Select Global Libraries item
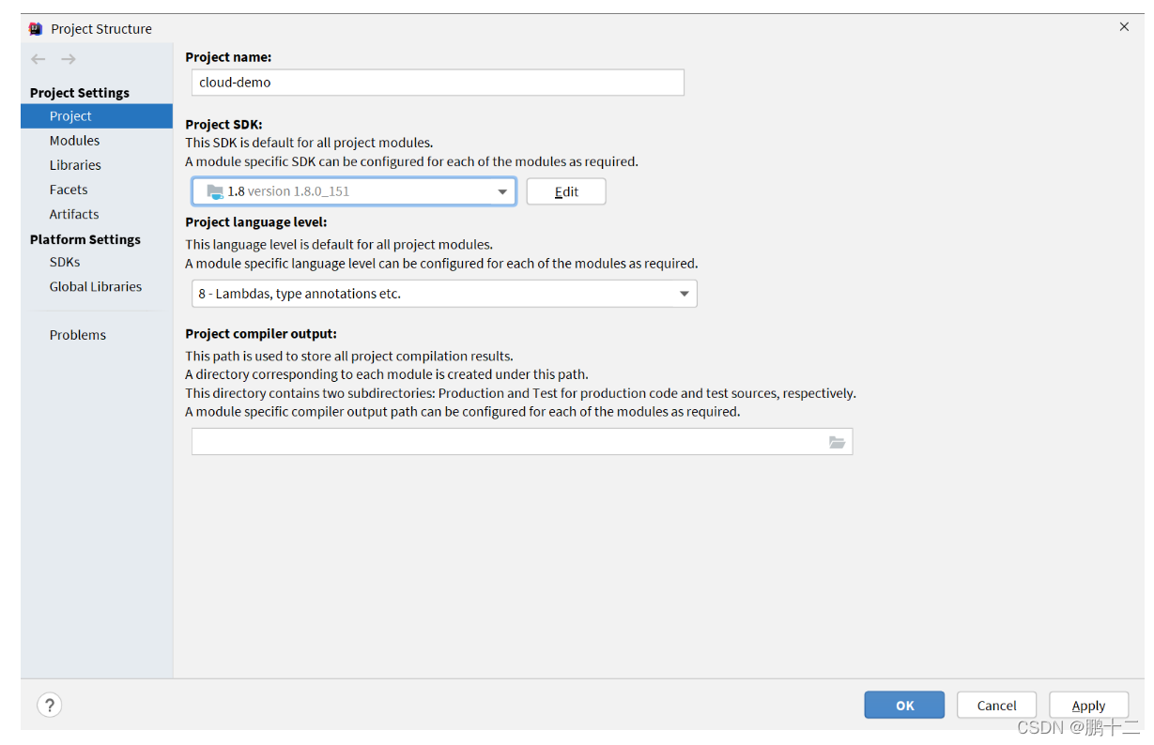Screen dimensions: 1154x745 97,286
